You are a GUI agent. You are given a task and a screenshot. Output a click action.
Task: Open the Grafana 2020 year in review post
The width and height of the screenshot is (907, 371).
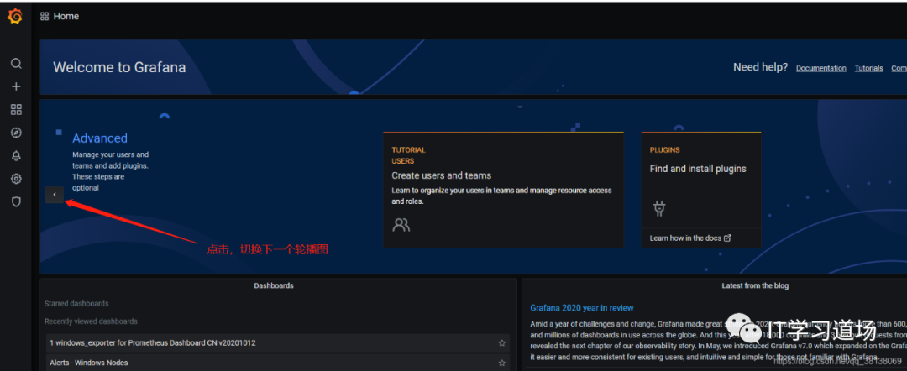(x=581, y=308)
